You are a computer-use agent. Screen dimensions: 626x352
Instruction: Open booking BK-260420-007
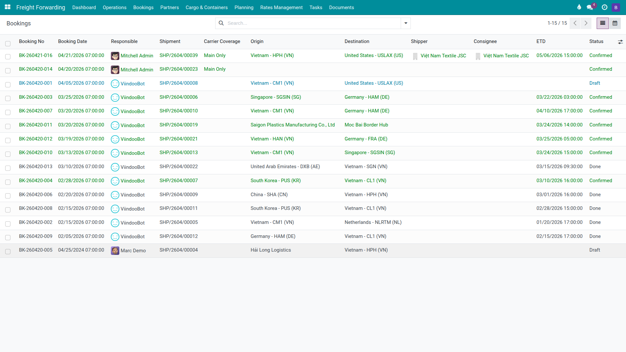[36, 111]
